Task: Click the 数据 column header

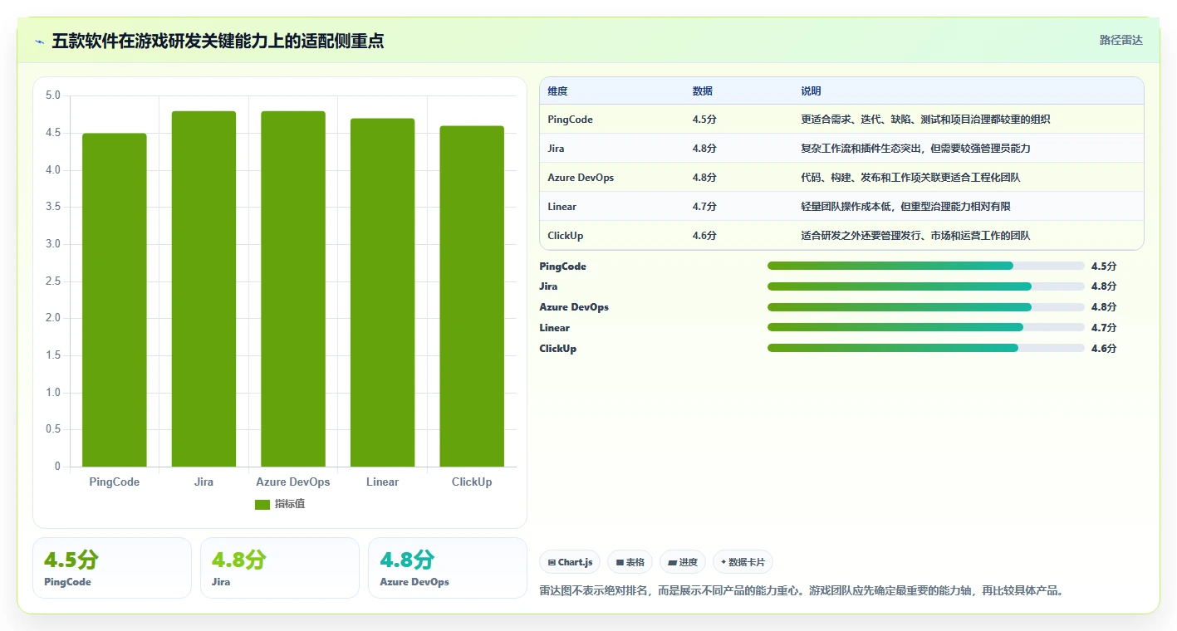Action: (703, 91)
